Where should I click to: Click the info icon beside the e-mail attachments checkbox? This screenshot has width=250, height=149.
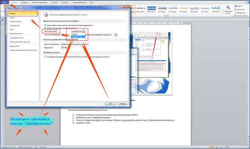pyautogui.click(x=110, y=57)
